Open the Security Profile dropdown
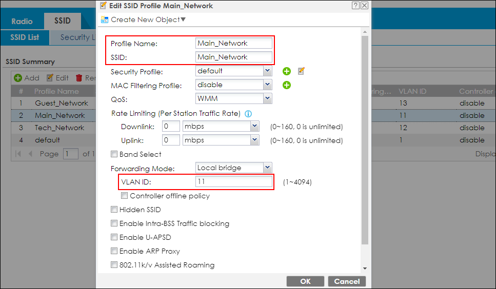Image resolution: width=496 pixels, height=289 pixels. (x=267, y=71)
